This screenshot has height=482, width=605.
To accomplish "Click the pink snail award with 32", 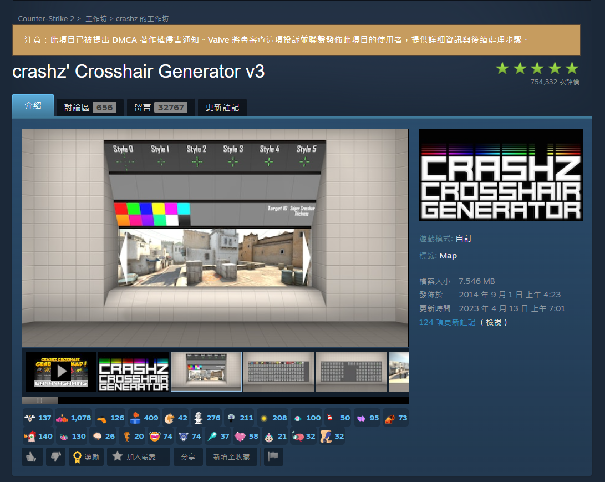I will click(x=304, y=436).
